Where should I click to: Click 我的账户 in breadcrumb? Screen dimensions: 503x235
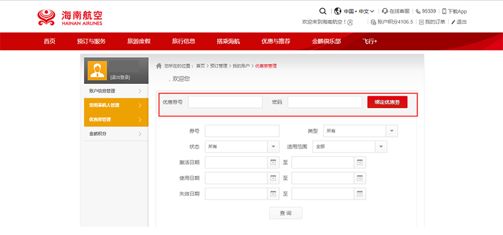241,66
